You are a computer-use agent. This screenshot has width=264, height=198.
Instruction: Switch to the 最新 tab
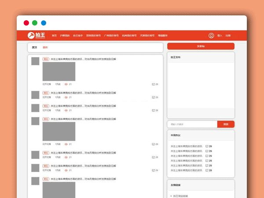pyautogui.click(x=45, y=47)
